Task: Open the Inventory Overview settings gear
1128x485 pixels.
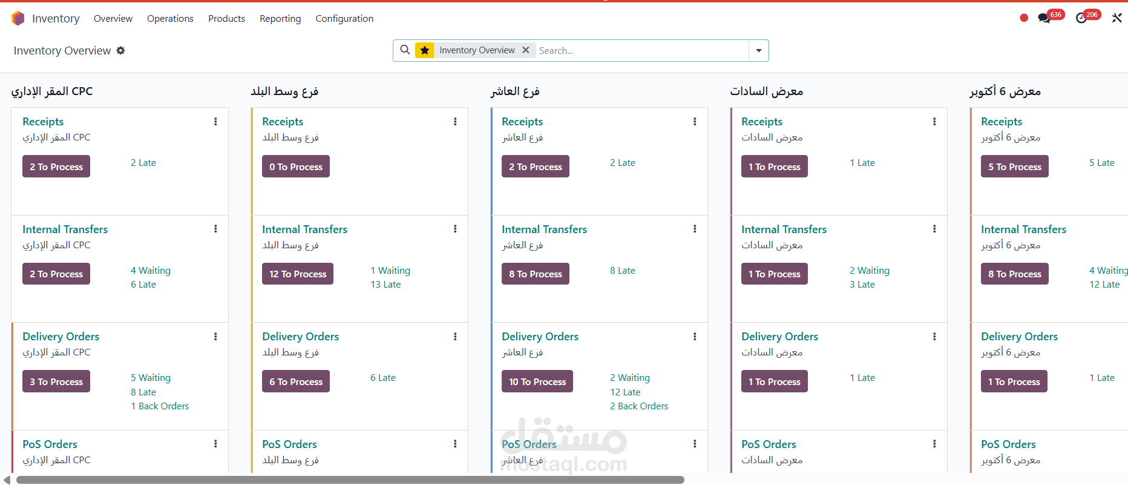Action: coord(120,50)
